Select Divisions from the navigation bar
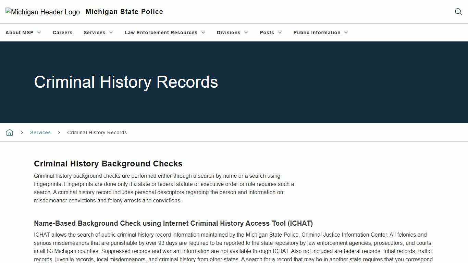This screenshot has height=263, width=468. point(229,33)
